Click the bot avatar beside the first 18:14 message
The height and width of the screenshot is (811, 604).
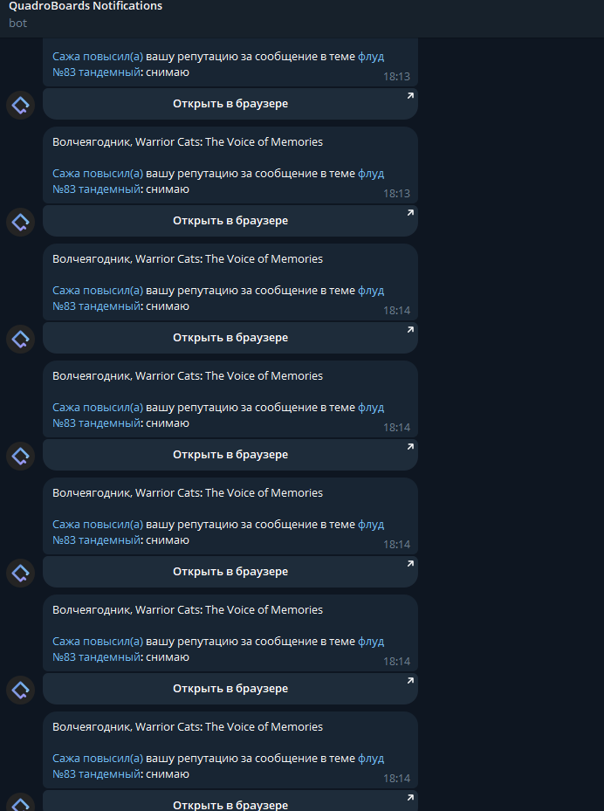pyautogui.click(x=21, y=339)
